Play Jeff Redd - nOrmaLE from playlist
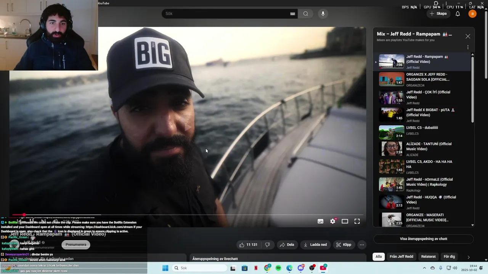 (422, 185)
